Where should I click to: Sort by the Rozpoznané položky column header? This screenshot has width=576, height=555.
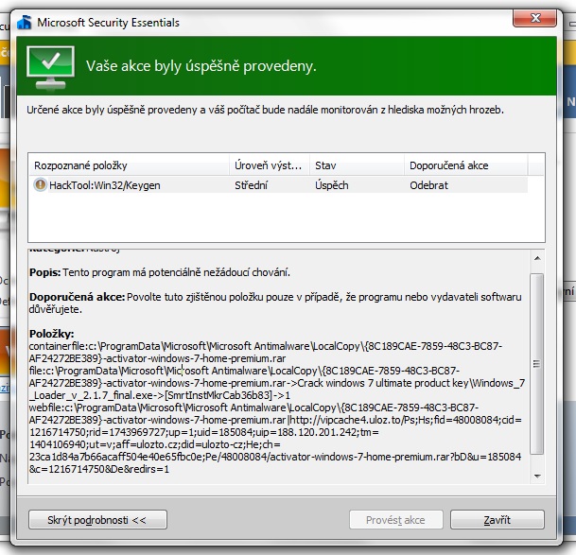[128, 165]
